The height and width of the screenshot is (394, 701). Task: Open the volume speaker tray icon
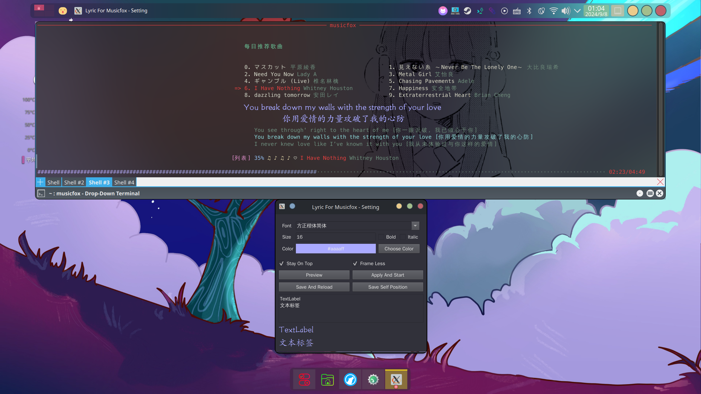pyautogui.click(x=566, y=11)
